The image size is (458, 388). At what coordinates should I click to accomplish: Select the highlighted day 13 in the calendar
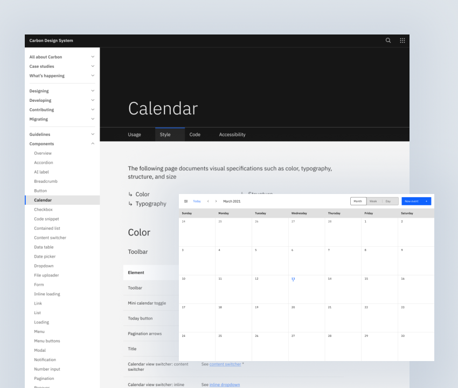(293, 279)
